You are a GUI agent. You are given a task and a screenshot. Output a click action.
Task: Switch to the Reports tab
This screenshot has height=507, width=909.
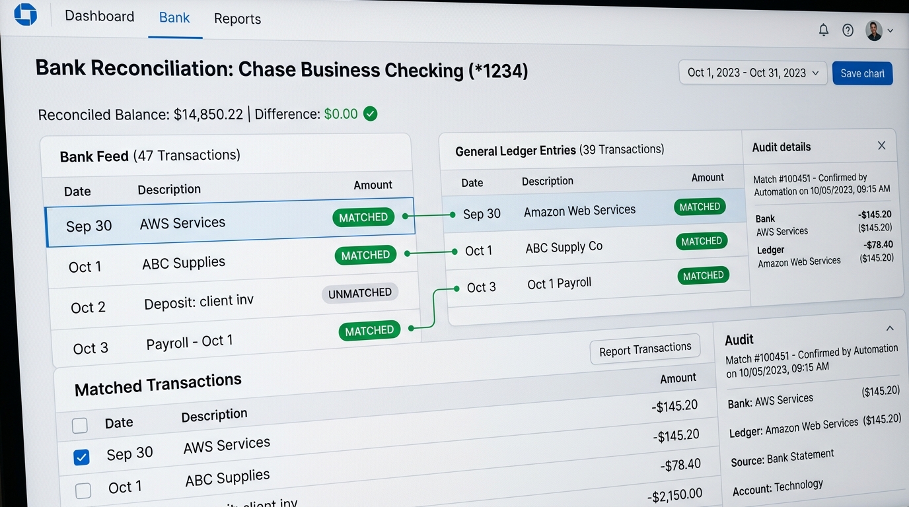click(237, 19)
